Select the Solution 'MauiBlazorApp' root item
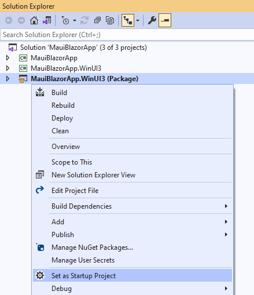This screenshot has height=295, width=254. [83, 48]
